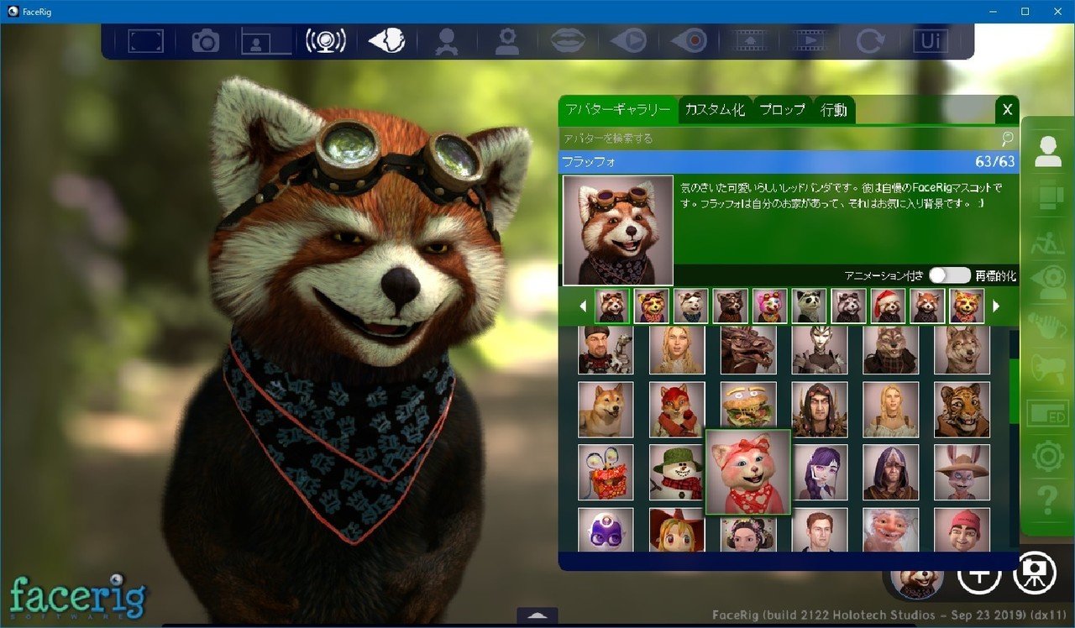The image size is (1075, 628).
Task: Switch to the プロップ tab
Action: pyautogui.click(x=783, y=110)
